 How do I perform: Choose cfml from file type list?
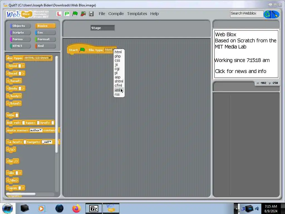coord(118,86)
